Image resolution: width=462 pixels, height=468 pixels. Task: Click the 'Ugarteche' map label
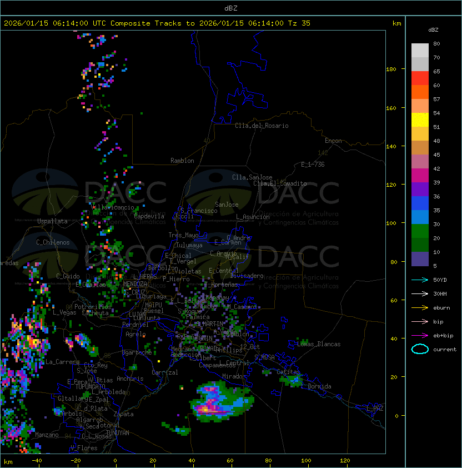tap(137, 352)
